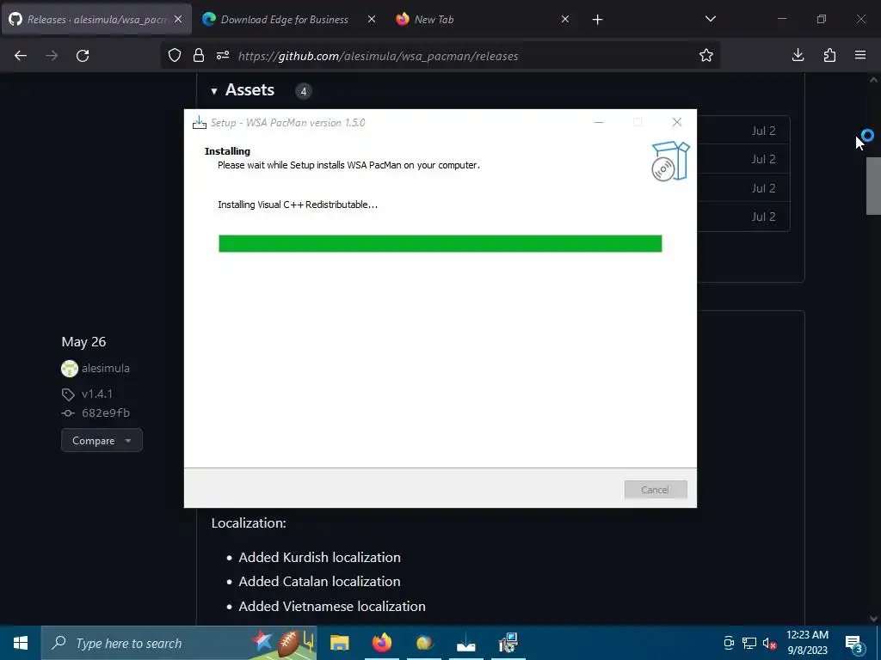Open the Firefox downloads panel
881x660 pixels.
[798, 55]
